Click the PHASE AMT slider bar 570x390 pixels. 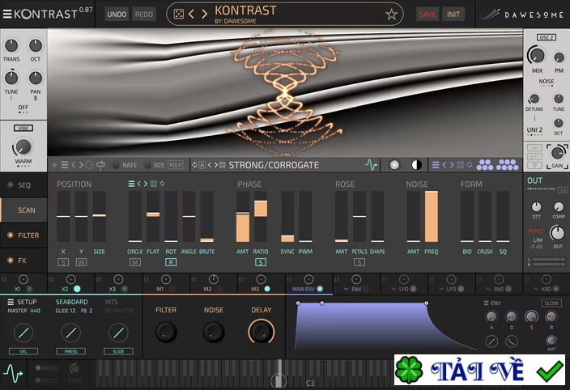coord(243,216)
